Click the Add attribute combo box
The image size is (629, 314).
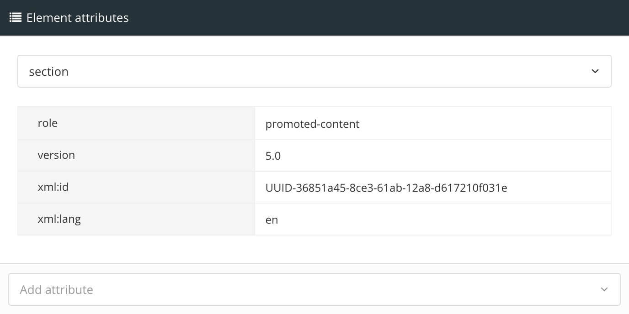click(x=314, y=289)
